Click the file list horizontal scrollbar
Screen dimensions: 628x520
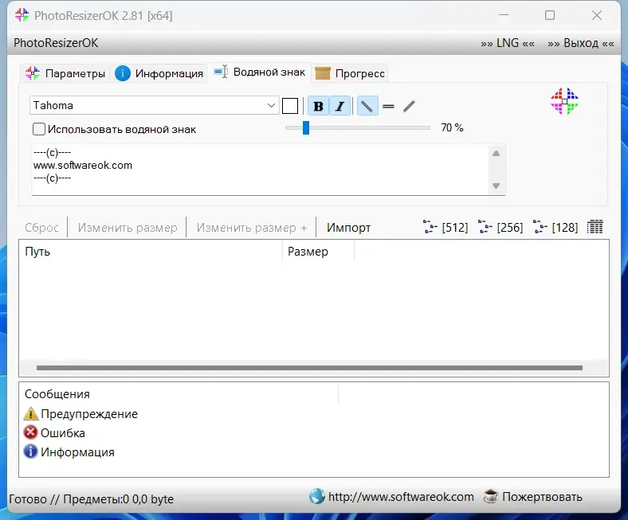pos(309,368)
